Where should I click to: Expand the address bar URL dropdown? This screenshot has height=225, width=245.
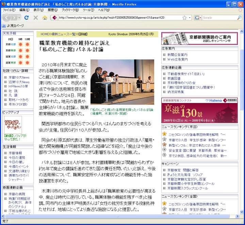click(190, 18)
